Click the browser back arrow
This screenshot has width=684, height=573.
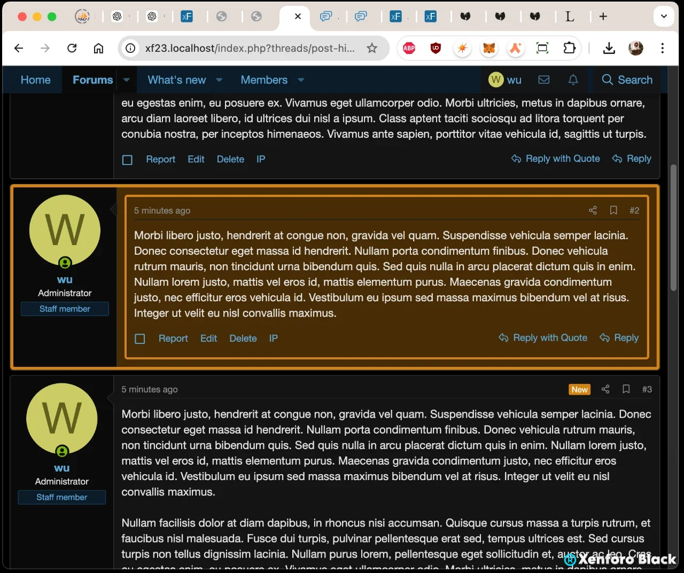point(19,49)
